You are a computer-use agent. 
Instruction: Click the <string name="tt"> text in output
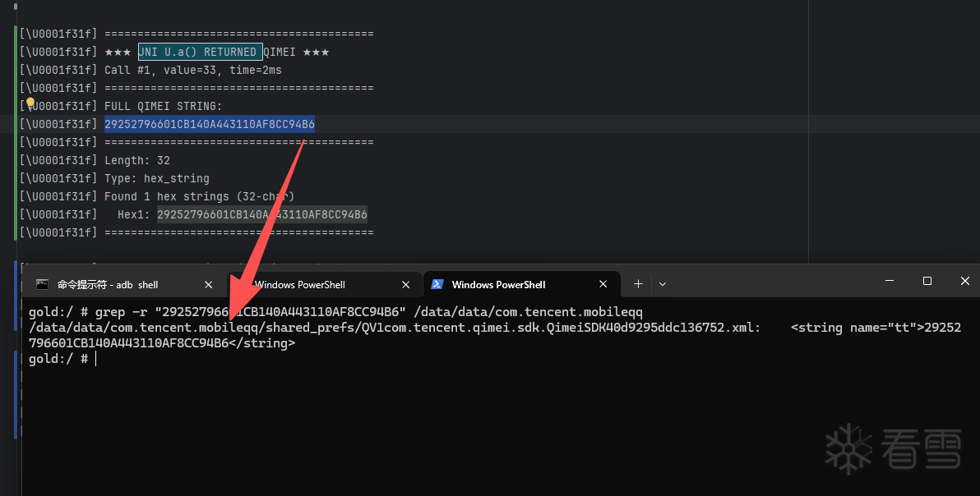pyautogui.click(x=857, y=328)
